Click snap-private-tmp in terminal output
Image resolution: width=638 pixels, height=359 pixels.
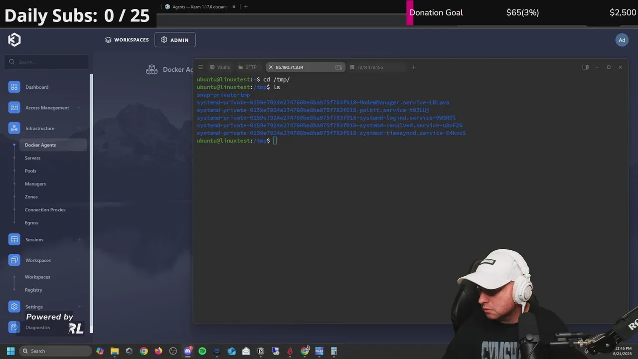pyautogui.click(x=223, y=95)
